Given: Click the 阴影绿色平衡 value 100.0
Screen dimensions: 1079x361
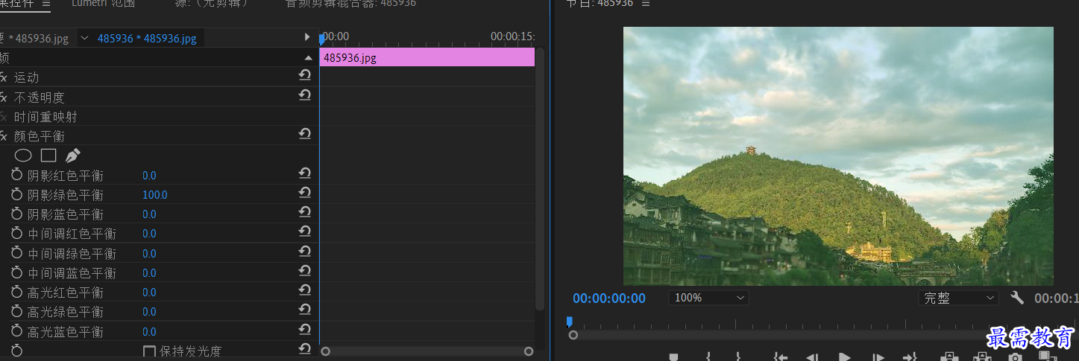Looking at the screenshot, I should click(x=155, y=195).
